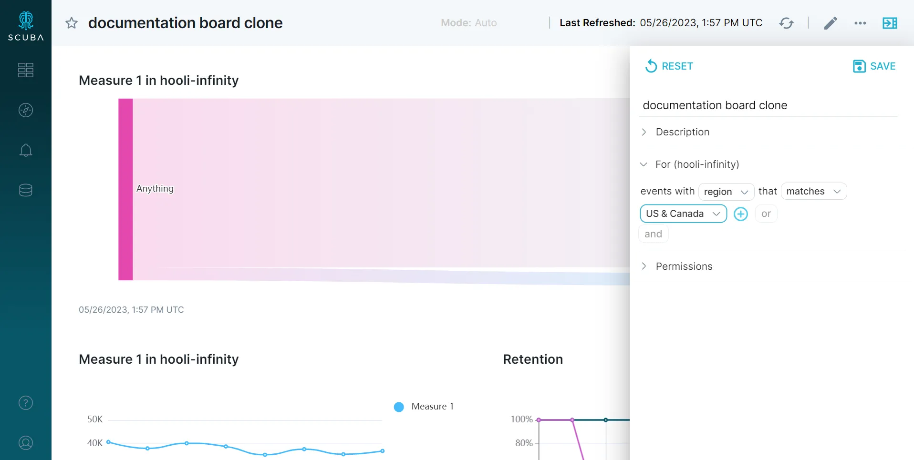
Task: Open the matches operator dropdown
Action: tap(813, 191)
